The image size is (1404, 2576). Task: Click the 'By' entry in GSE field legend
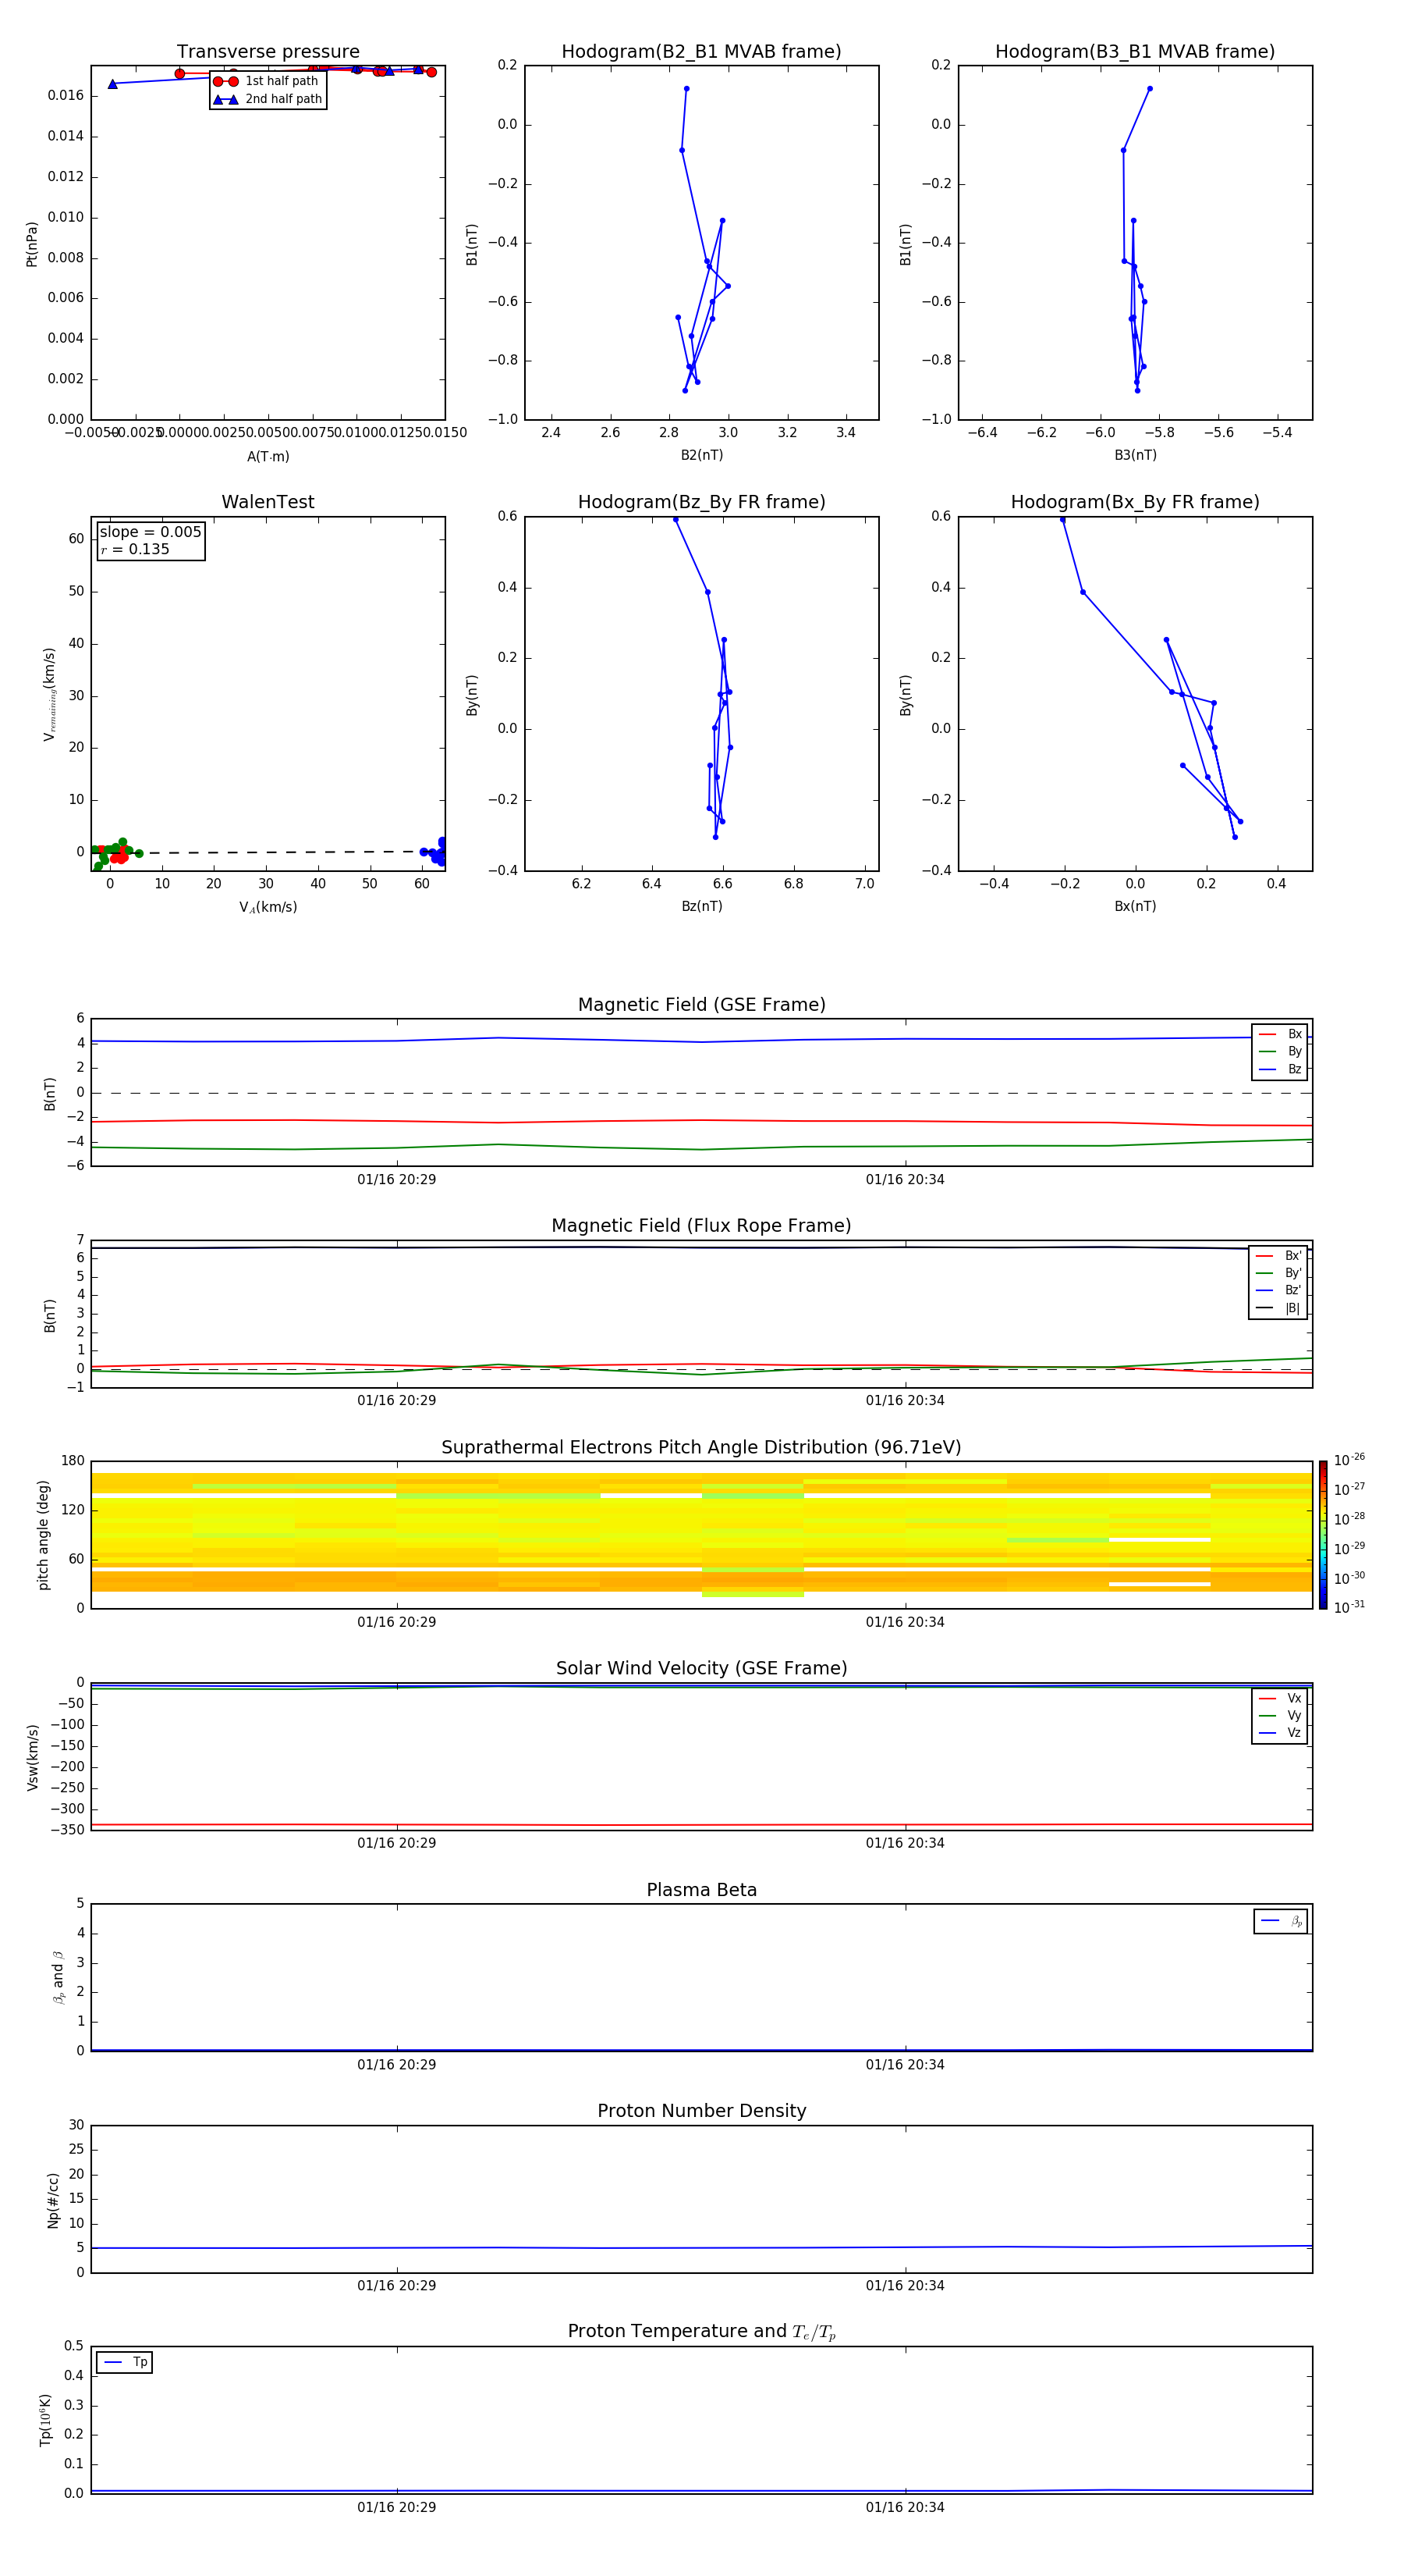click(x=1281, y=1051)
